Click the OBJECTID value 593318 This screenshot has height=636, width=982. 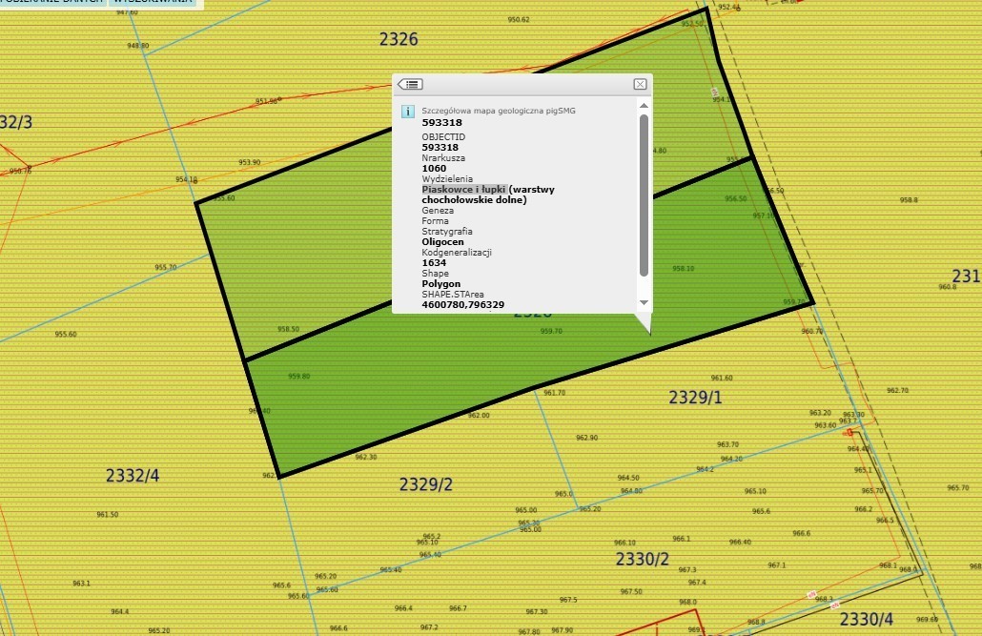[440, 148]
